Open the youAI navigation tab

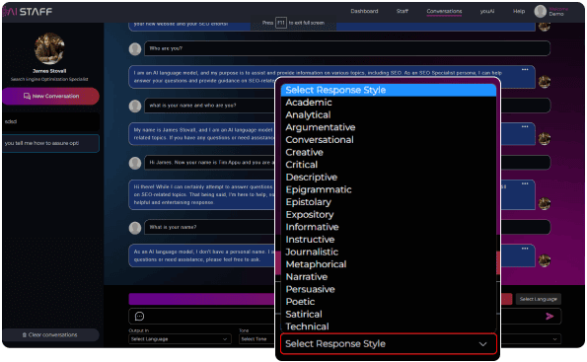coord(487,11)
